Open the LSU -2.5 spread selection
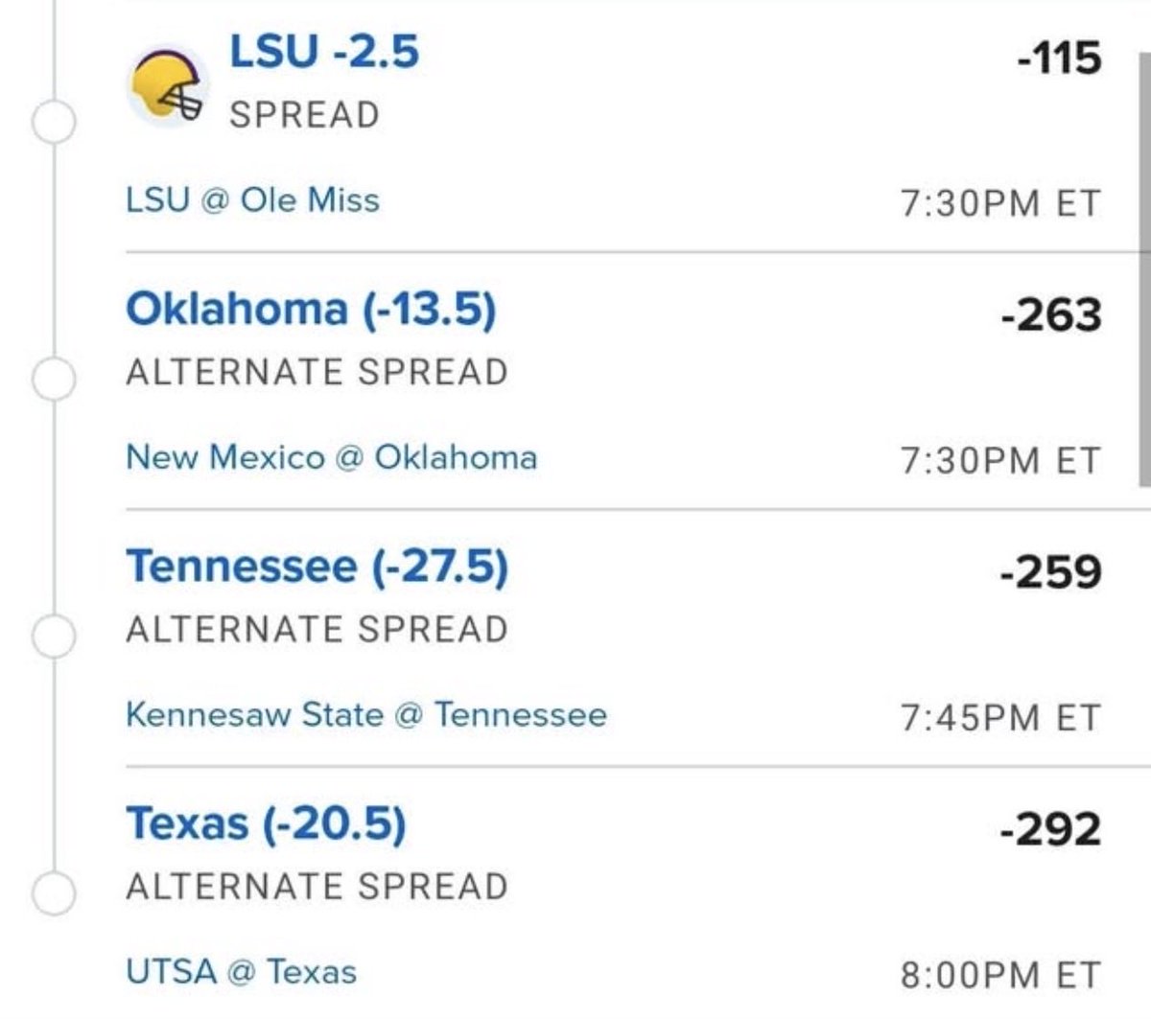 [x=324, y=51]
